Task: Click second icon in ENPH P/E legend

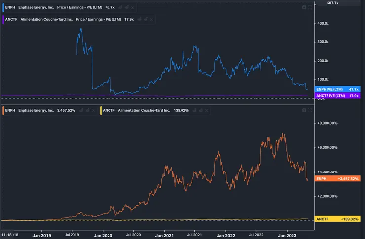Action: pos(126,8)
